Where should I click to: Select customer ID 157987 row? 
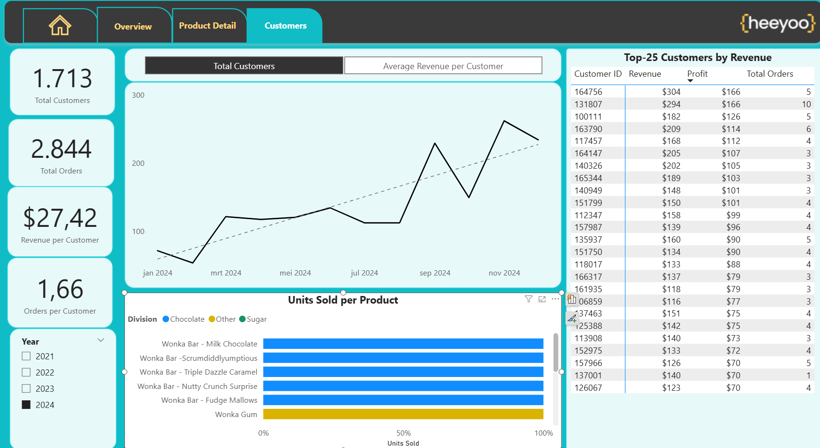693,227
